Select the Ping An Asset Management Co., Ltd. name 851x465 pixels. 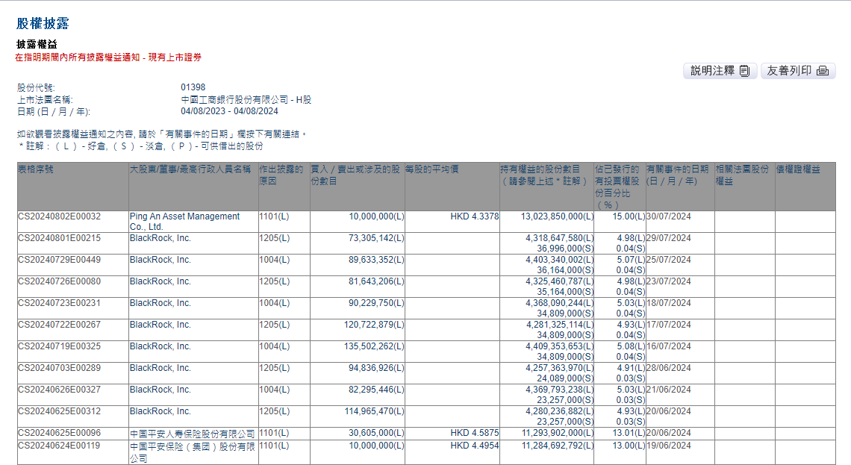184,222
